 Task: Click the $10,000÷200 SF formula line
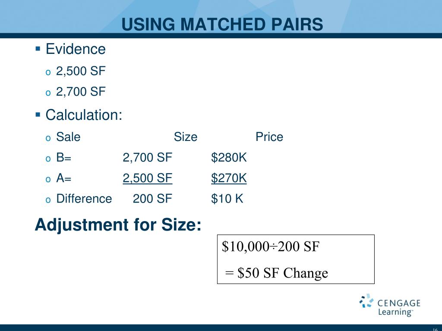270,247
